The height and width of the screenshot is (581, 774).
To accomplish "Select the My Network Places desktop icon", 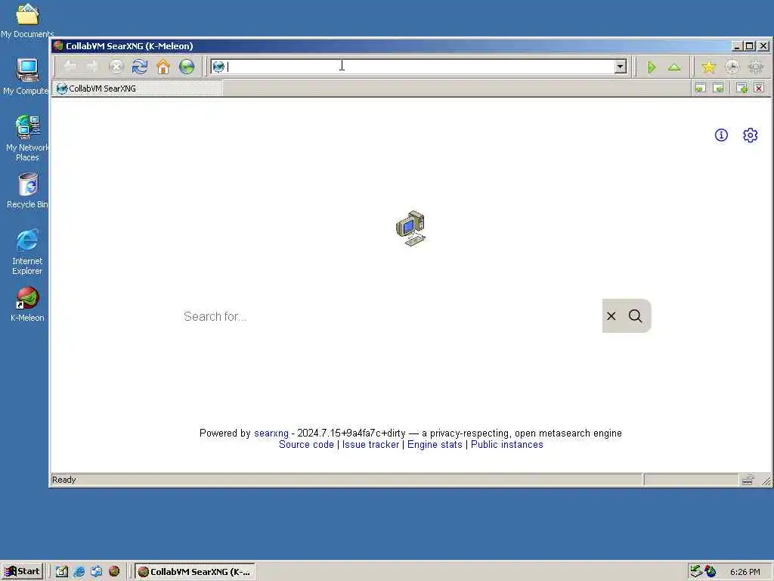I will (x=27, y=138).
